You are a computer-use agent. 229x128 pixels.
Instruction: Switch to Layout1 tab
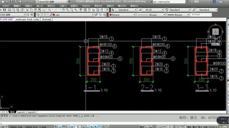pos(21,112)
